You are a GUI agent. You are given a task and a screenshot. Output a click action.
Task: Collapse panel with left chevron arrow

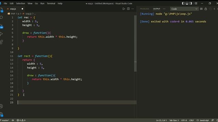(x=214, y=9)
